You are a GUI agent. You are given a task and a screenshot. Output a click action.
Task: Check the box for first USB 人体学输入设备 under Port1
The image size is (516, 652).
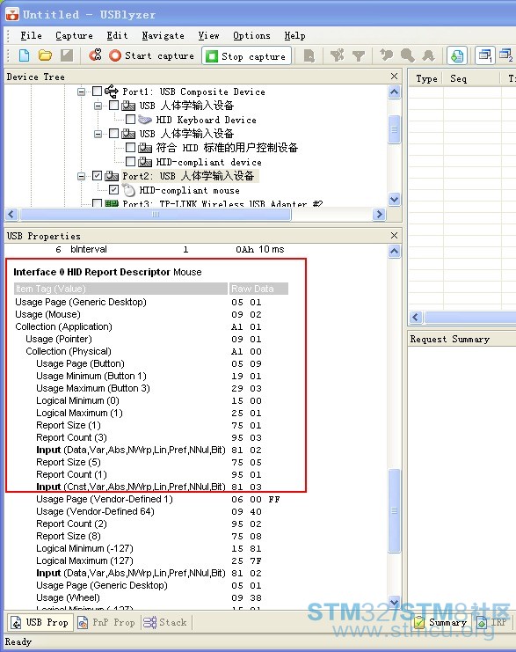tap(113, 106)
